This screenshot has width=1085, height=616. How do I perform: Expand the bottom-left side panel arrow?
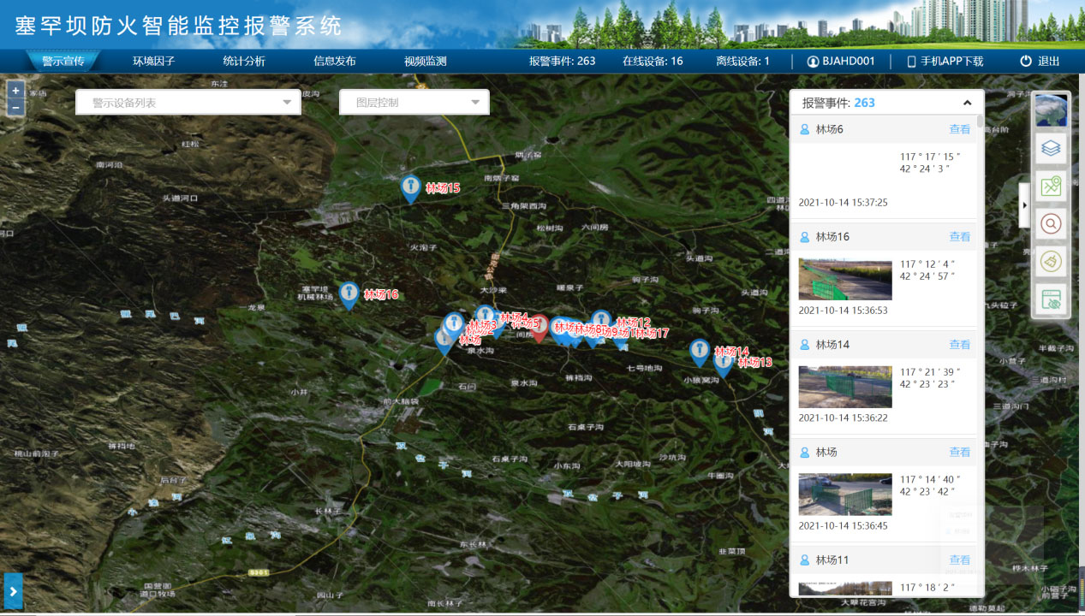pos(14,590)
